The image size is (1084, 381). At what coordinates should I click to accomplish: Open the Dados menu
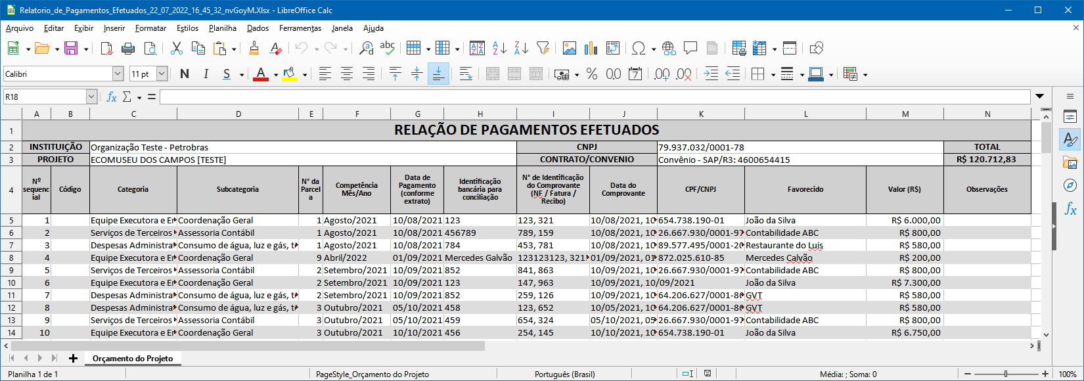tap(258, 28)
